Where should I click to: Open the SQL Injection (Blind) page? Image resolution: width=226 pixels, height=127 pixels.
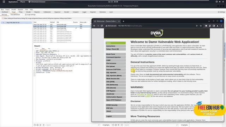pyautogui.click(x=115, y=75)
